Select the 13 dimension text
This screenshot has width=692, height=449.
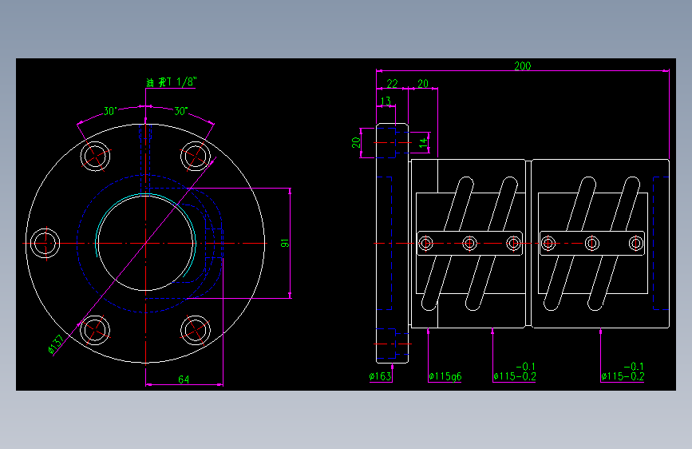(386, 101)
